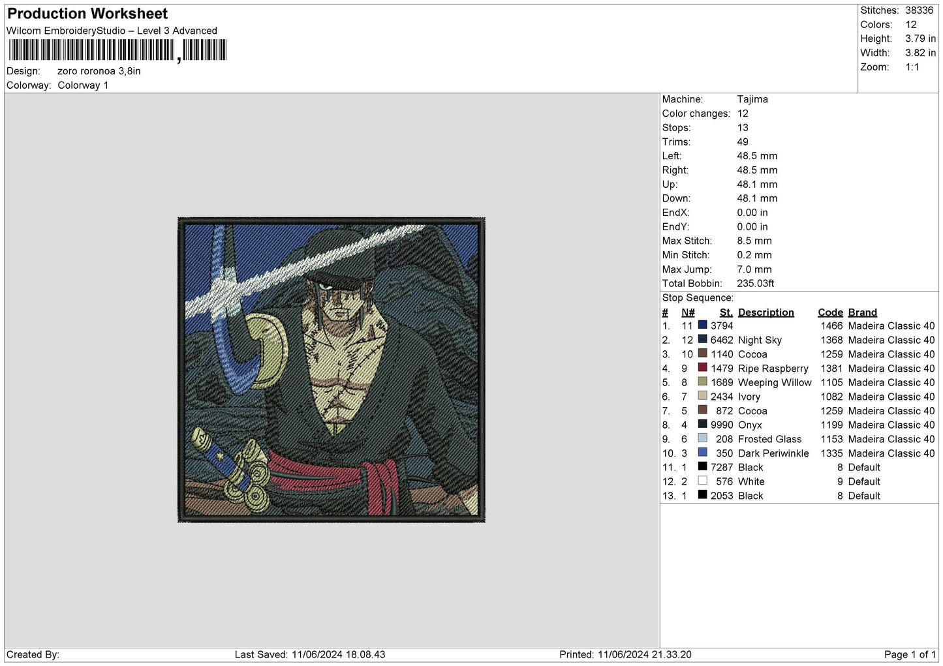Image resolution: width=943 pixels, height=666 pixels.
Task: Select the St. column header
Action: [x=726, y=312]
